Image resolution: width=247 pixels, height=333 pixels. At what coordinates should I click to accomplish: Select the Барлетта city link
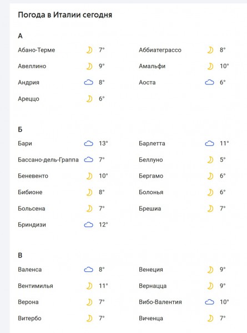152,144
